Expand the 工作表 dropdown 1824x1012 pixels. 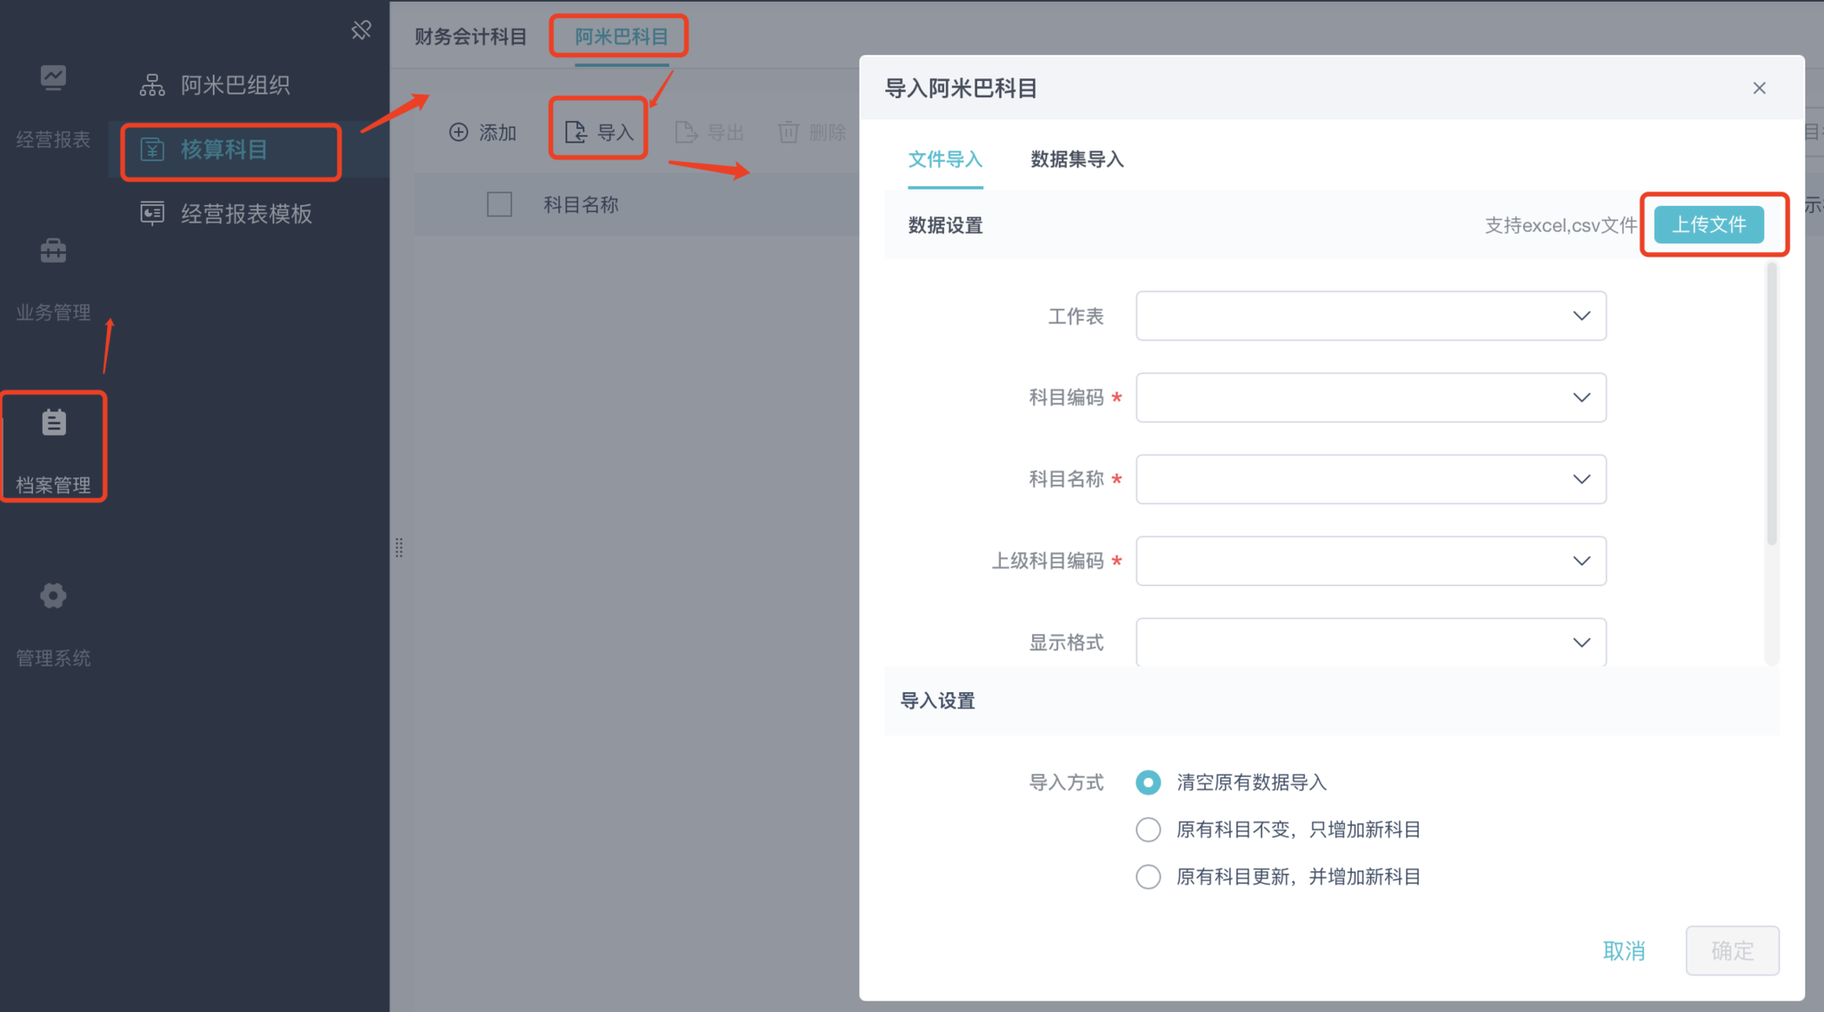coord(1371,315)
